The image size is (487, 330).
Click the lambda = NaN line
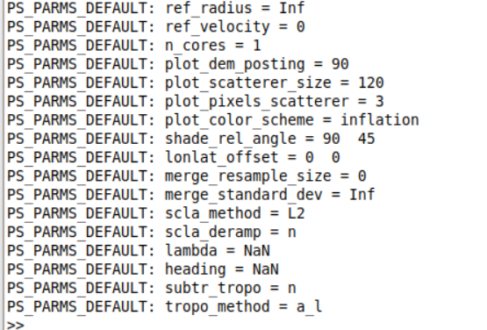pyautogui.click(x=139, y=250)
